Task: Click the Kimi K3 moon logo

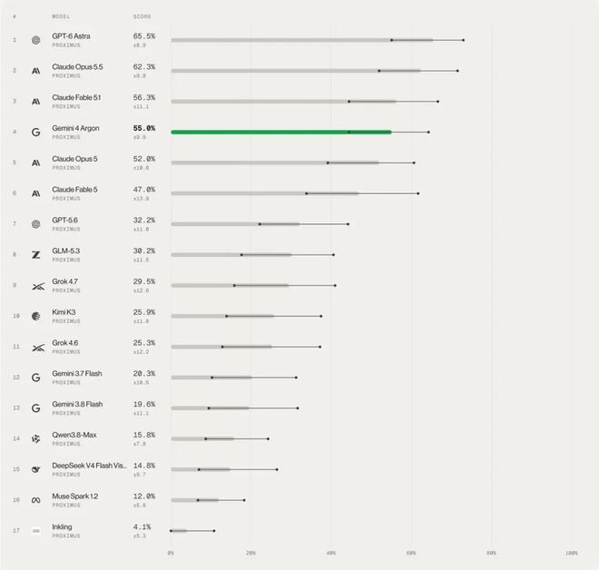Action: click(x=36, y=317)
